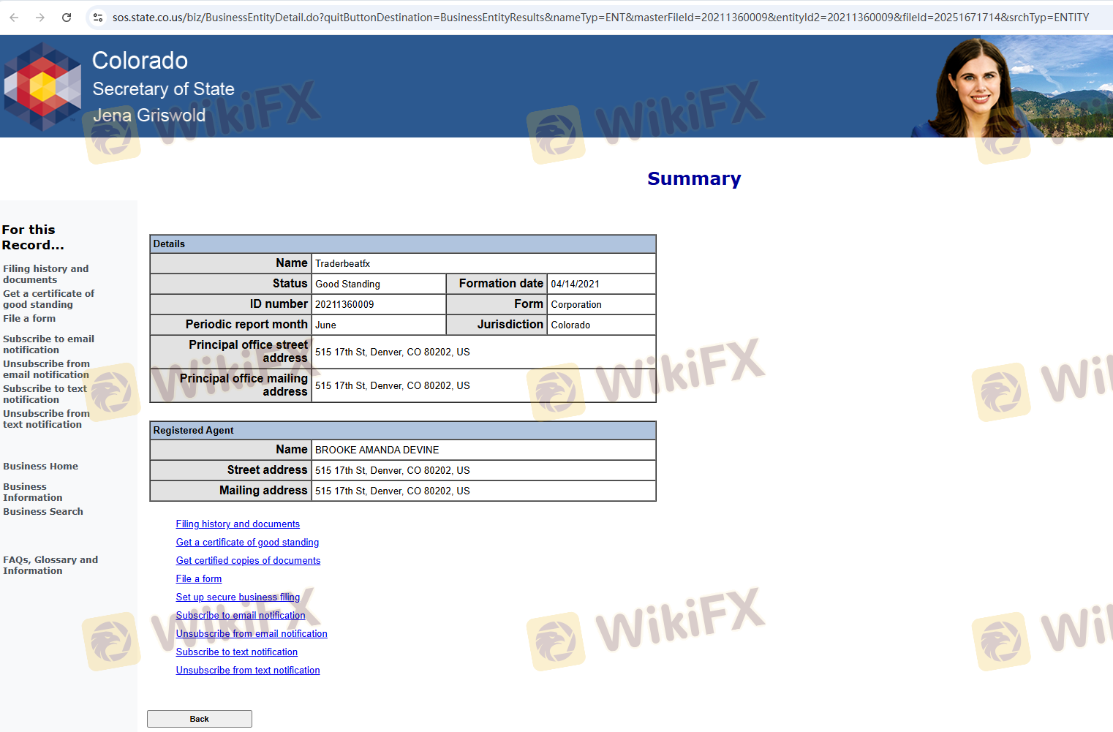Viewport: 1113px width, 732px height.
Task: Click the browser back arrow icon
Action: pyautogui.click(x=14, y=18)
